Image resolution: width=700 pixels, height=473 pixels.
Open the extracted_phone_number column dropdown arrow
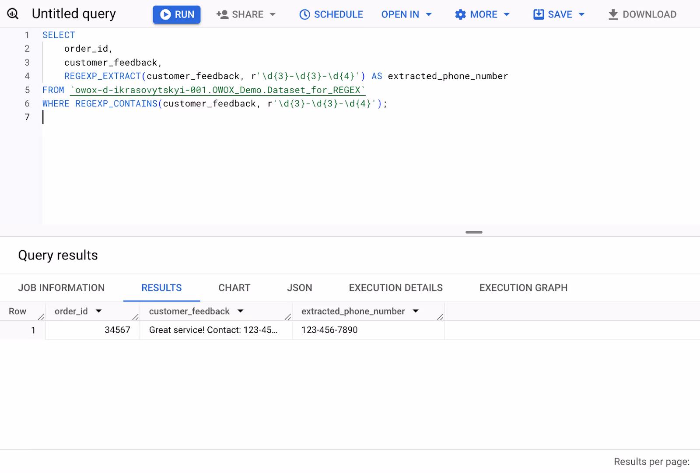tap(416, 311)
